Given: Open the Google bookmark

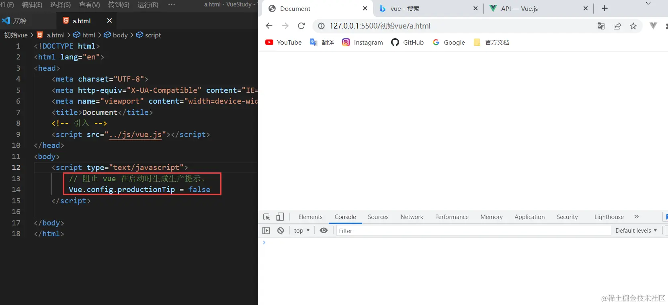Looking at the screenshot, I should [x=449, y=42].
